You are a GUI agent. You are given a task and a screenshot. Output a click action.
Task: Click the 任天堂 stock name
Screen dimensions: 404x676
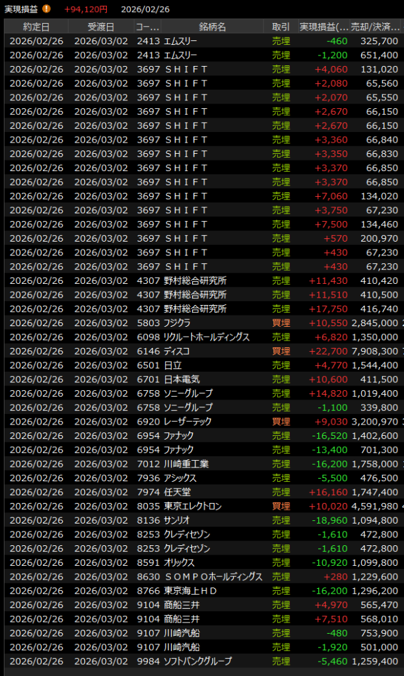(x=178, y=492)
